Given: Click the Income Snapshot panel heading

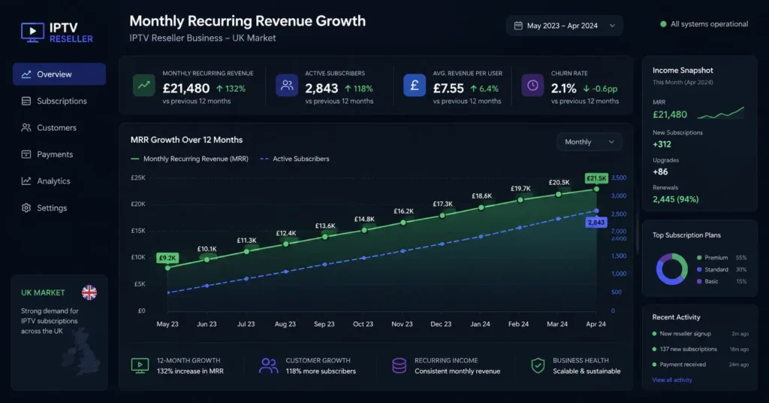Looking at the screenshot, I should 682,70.
